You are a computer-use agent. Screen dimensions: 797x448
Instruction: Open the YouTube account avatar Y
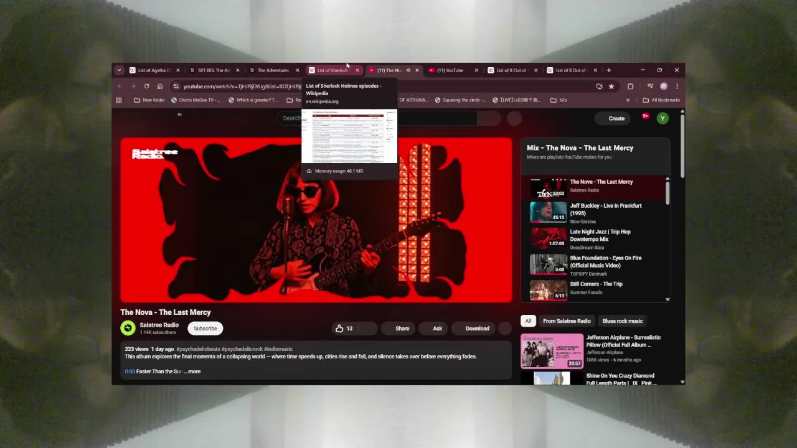(x=663, y=118)
